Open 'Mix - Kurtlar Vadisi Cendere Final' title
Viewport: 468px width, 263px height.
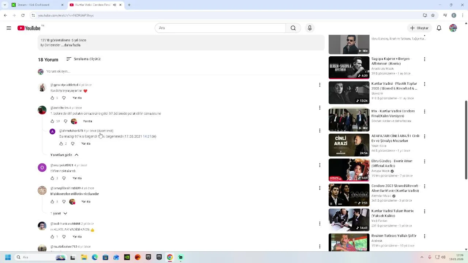[393, 113]
